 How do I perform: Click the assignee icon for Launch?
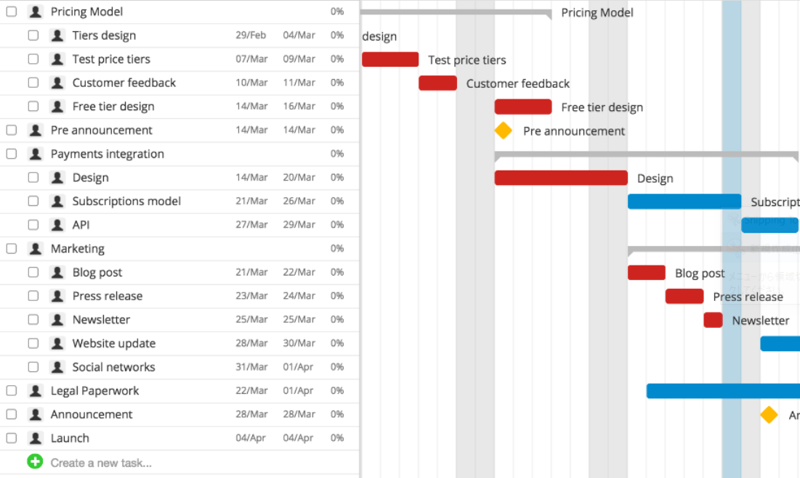coord(35,438)
